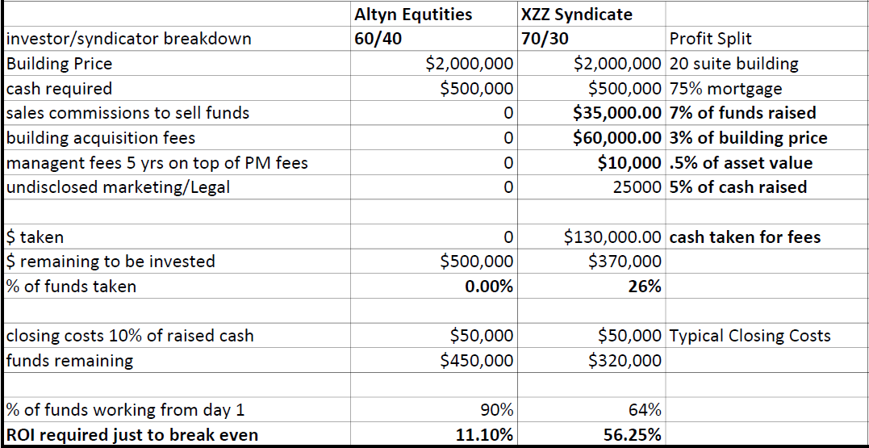Select the 7% of funds raised note
The width and height of the screenshot is (869, 448).
click(x=743, y=113)
